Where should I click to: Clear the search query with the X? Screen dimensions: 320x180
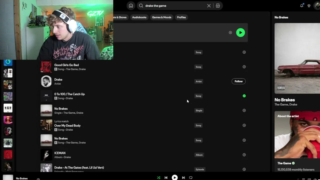pyautogui.click(x=209, y=6)
